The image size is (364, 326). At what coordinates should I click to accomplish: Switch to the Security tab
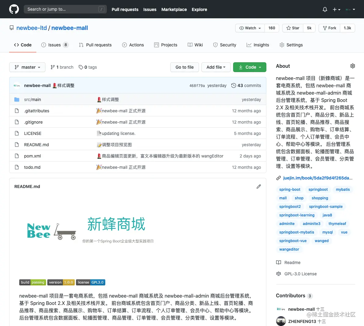click(225, 45)
